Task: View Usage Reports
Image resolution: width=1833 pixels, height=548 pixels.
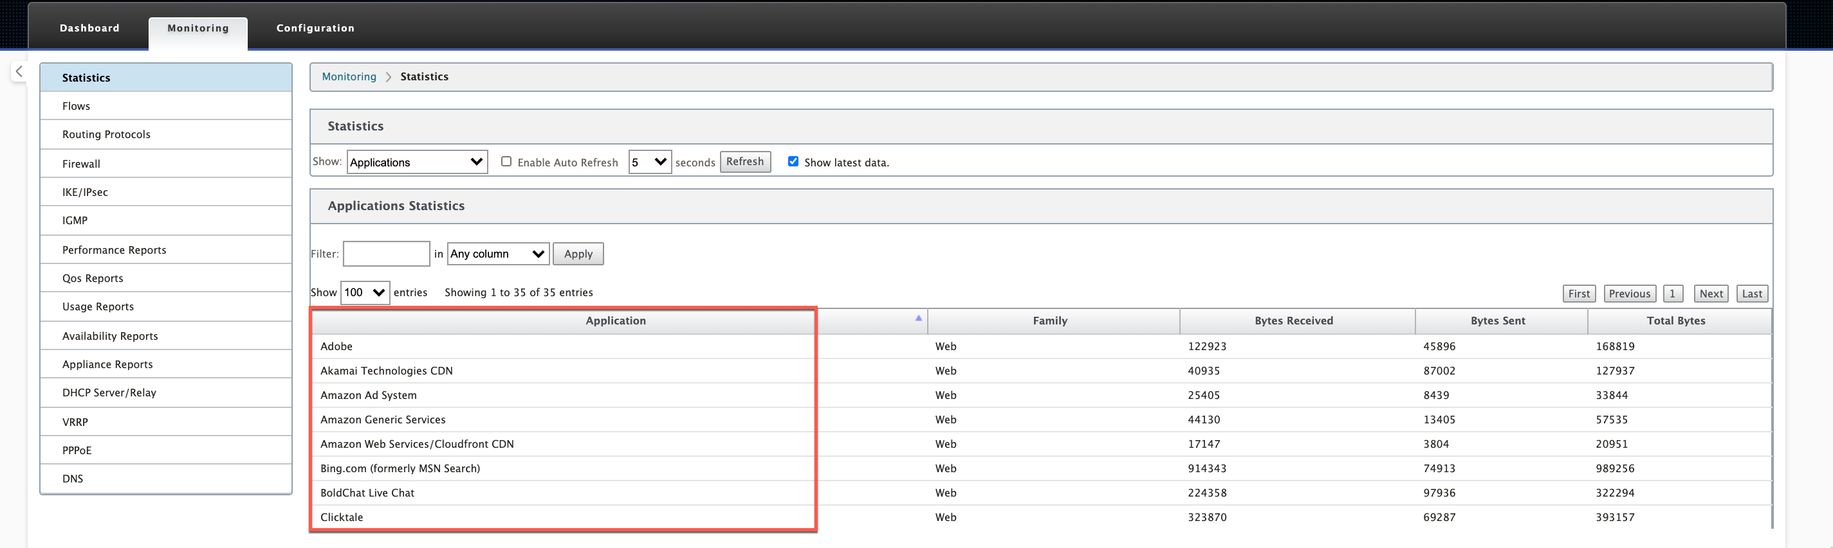Action: coord(166,306)
